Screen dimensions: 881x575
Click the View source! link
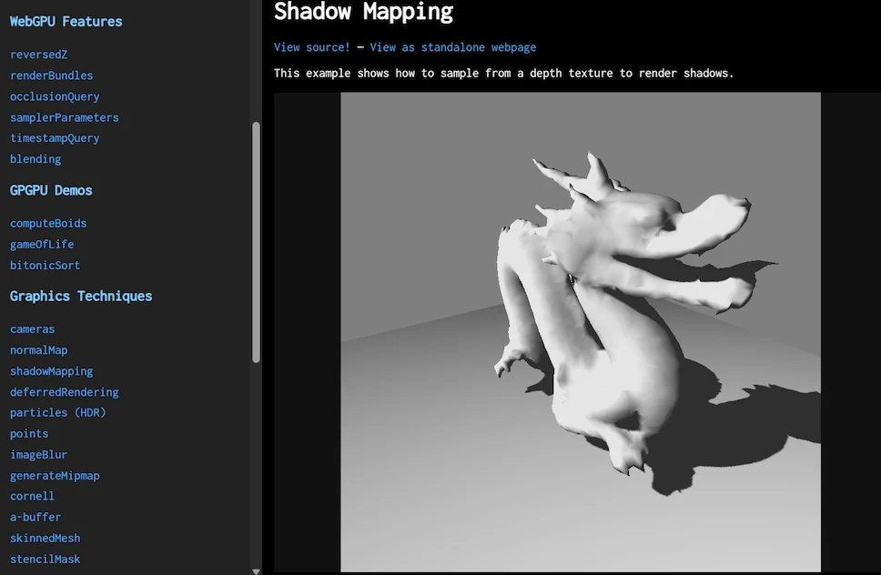pyautogui.click(x=312, y=47)
